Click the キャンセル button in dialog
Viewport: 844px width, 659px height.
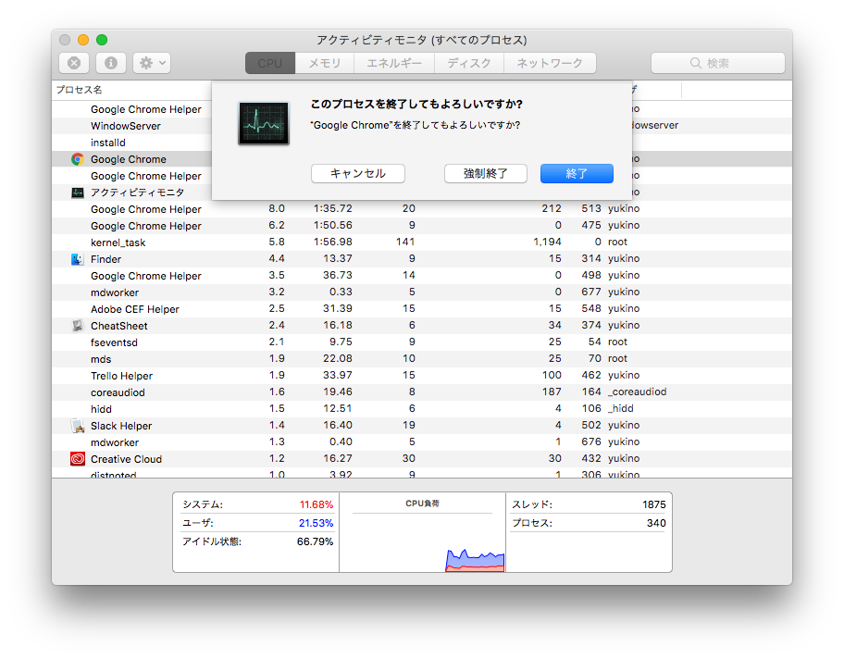(x=358, y=173)
